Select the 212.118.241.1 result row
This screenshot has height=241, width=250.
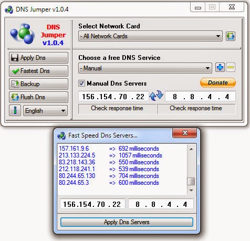109,169
